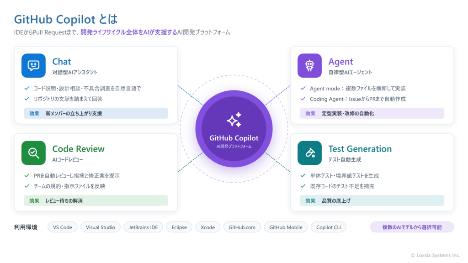This screenshot has width=468, height=263.
Task: Click the text チームの規約・指示ファイルを反映
Action: coord(69,186)
